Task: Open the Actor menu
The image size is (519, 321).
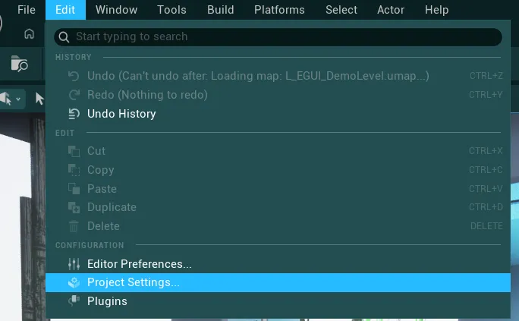Action: point(391,10)
